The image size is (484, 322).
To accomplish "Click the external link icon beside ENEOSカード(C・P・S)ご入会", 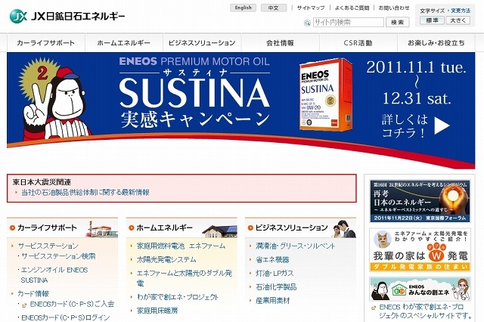I will pos(24,305).
